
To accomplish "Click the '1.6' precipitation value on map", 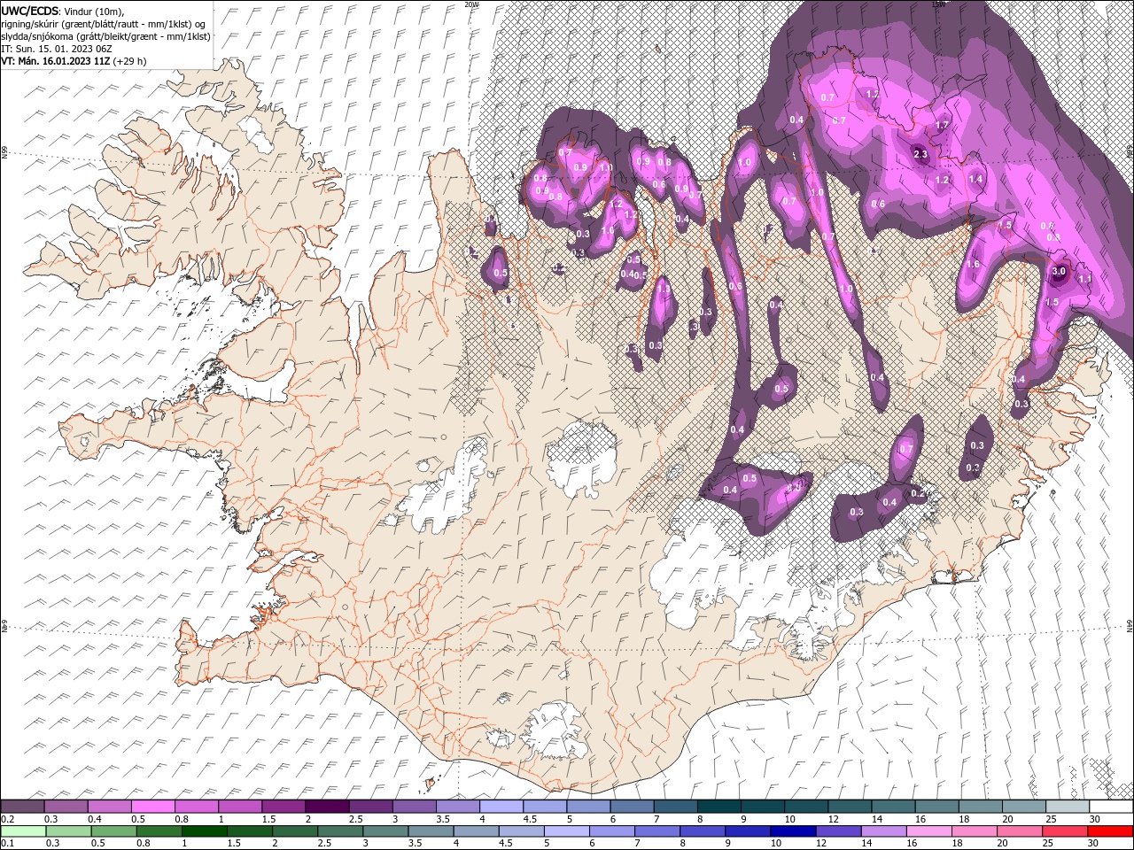I will pyautogui.click(x=973, y=264).
